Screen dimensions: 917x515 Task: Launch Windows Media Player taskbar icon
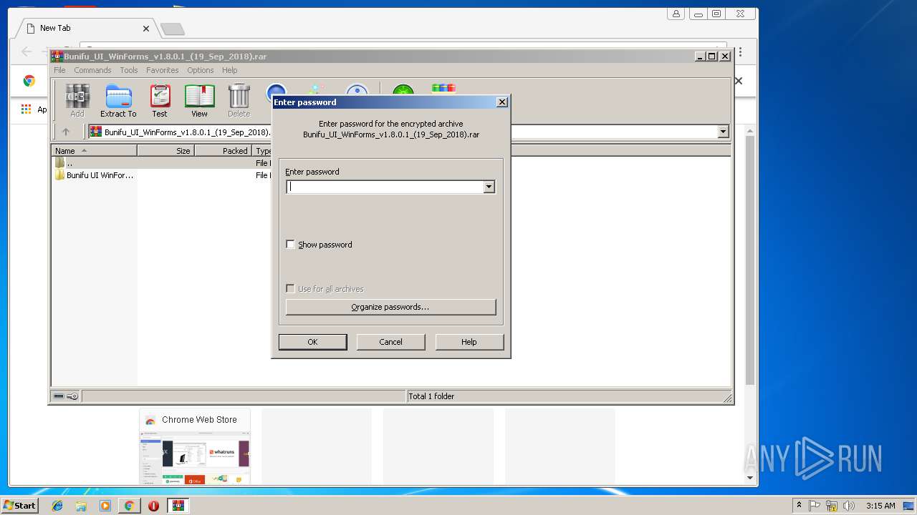click(105, 506)
